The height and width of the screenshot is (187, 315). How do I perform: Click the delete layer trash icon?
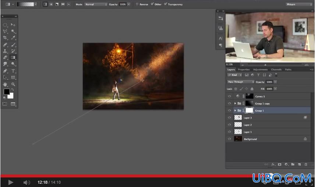306,164
